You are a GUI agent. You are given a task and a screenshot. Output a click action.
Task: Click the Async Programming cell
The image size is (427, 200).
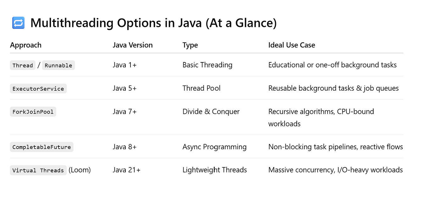pyautogui.click(x=214, y=147)
